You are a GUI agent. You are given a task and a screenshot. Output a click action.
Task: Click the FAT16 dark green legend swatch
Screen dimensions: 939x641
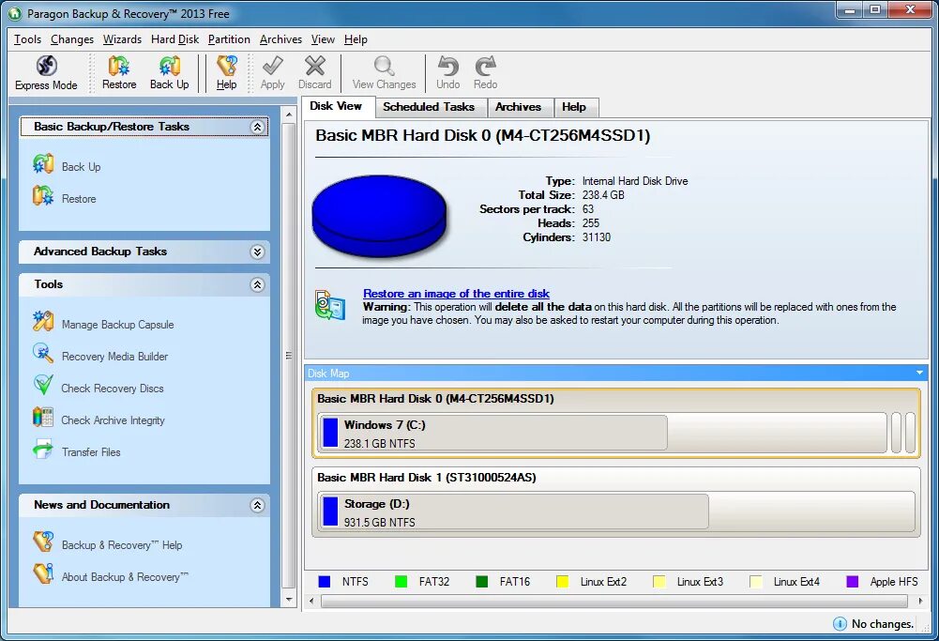point(481,581)
